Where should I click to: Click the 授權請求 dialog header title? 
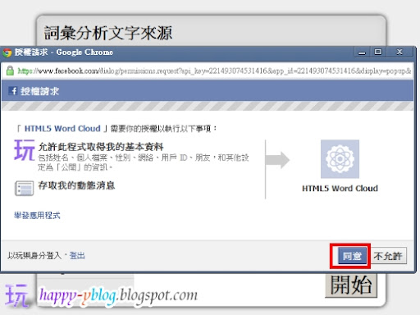(39, 91)
